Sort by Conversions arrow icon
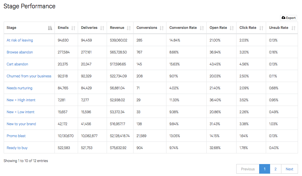302x176 pixels. 161,28
